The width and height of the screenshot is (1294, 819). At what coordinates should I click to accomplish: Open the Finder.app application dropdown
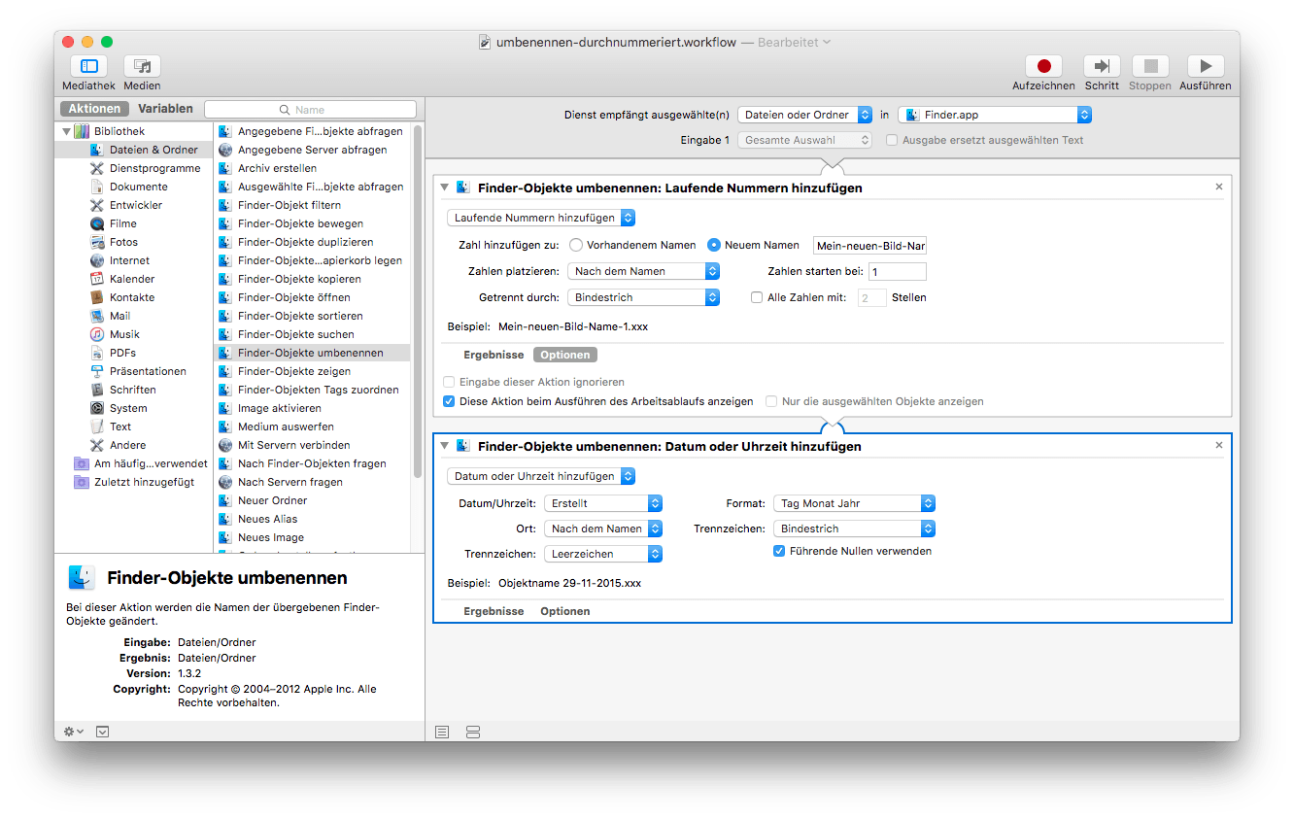click(995, 115)
